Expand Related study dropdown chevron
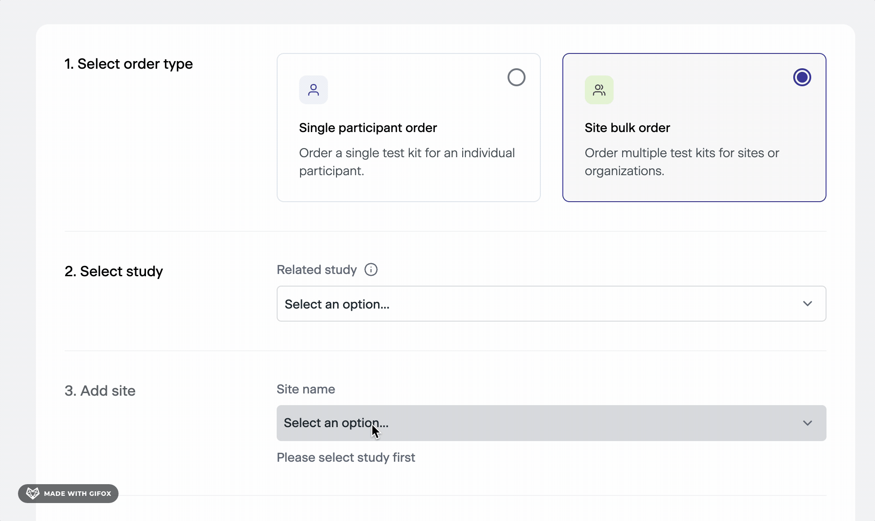The height and width of the screenshot is (521, 875). click(x=807, y=304)
